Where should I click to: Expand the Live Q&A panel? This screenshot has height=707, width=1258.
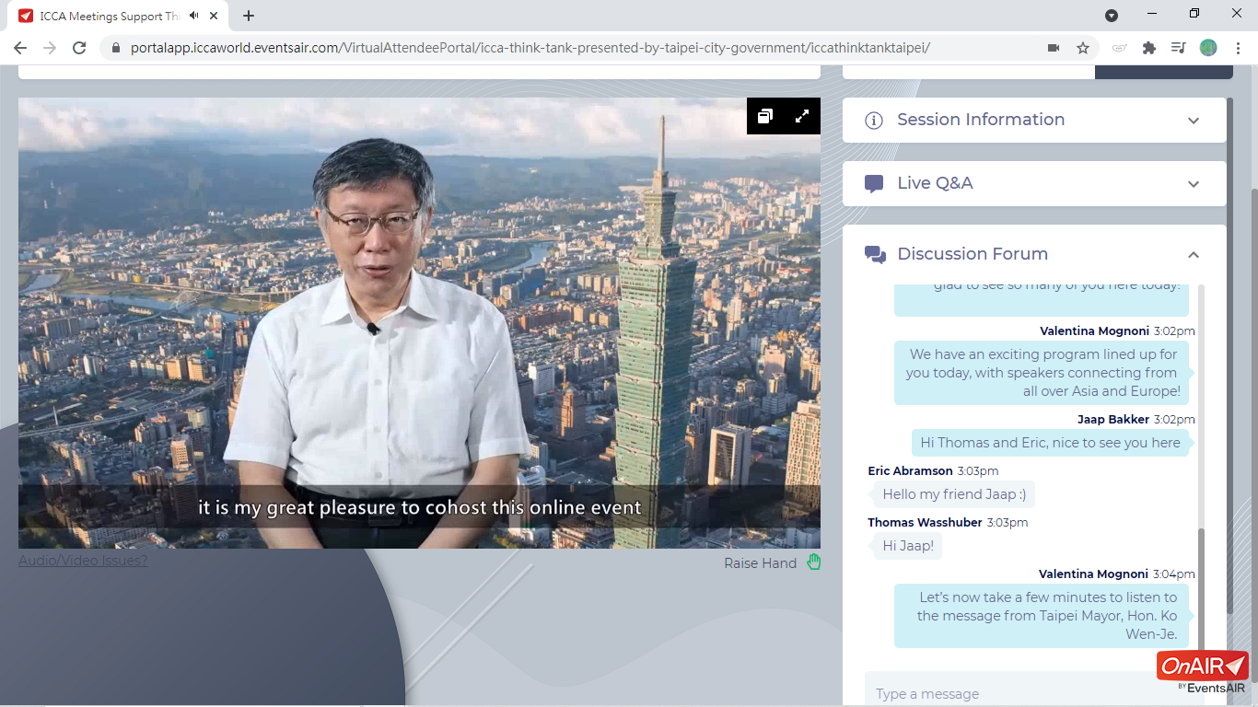[x=1194, y=184]
